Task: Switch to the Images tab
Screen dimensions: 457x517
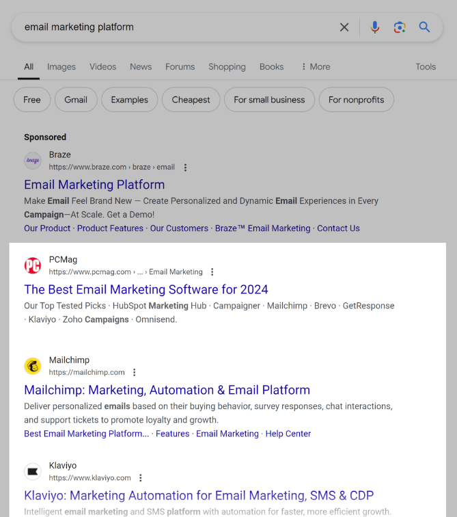Action: point(61,67)
